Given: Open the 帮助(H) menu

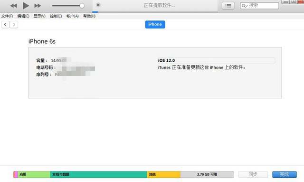Looking at the screenshot, I should click(89, 16).
